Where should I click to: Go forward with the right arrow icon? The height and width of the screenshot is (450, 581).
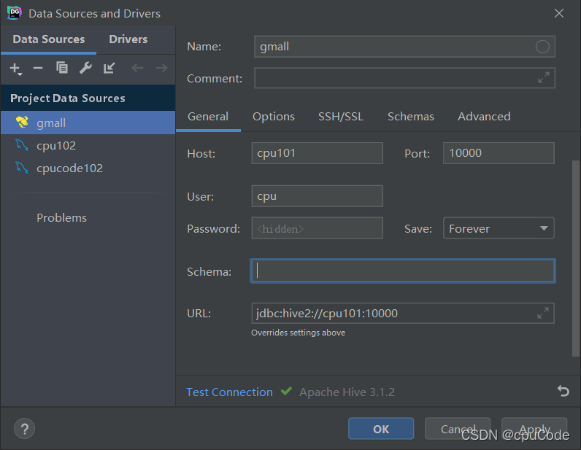click(161, 68)
